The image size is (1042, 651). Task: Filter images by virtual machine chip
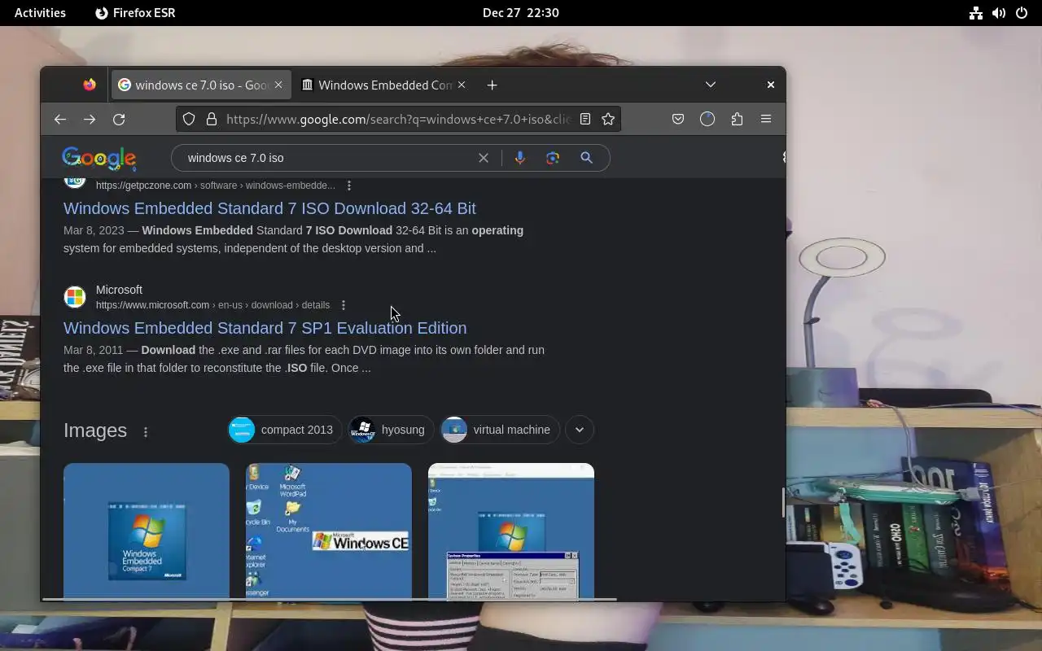(x=500, y=430)
